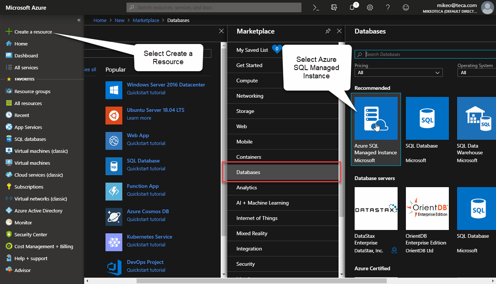Click Create a resource
Screen dimensions: 496x284
pos(33,32)
